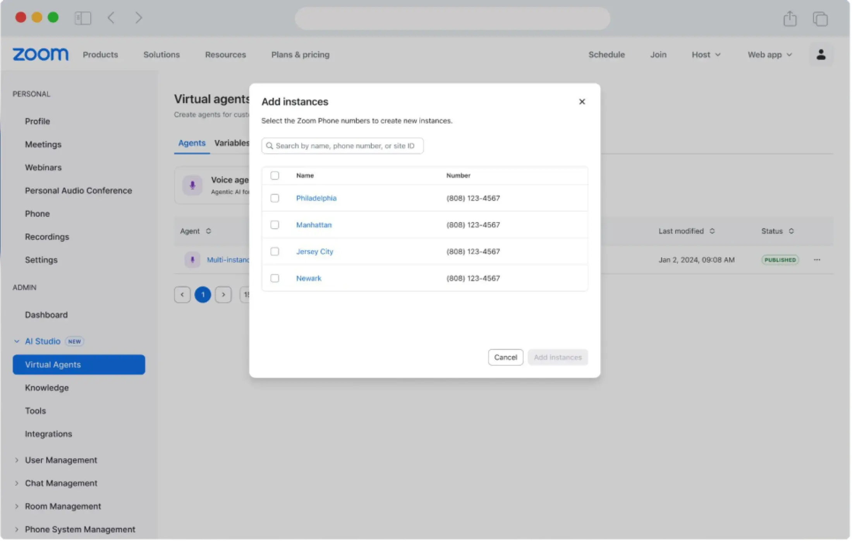Viewport: 852px width, 541px height.
Task: Check the Manhattan row checkbox
Action: coord(275,225)
